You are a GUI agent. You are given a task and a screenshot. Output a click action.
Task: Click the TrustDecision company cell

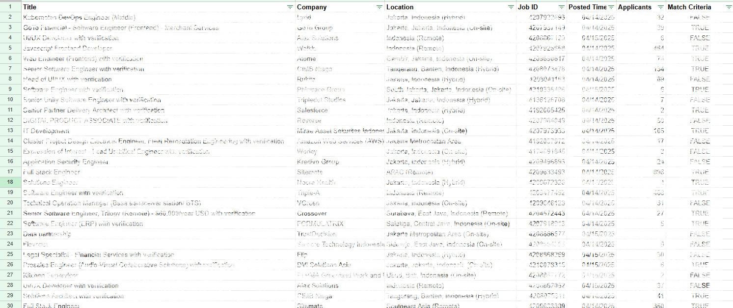tap(340, 234)
